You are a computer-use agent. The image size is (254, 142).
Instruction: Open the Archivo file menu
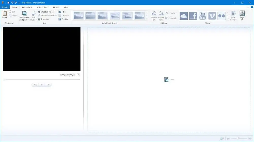point(5,7)
